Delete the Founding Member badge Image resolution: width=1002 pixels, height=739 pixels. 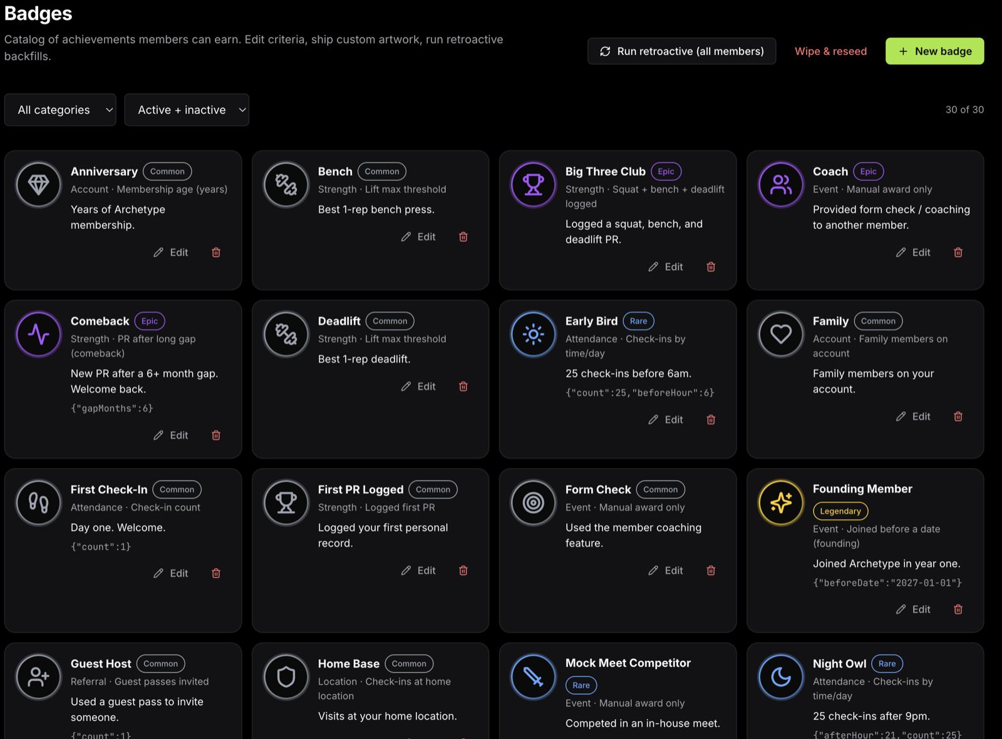coord(958,609)
